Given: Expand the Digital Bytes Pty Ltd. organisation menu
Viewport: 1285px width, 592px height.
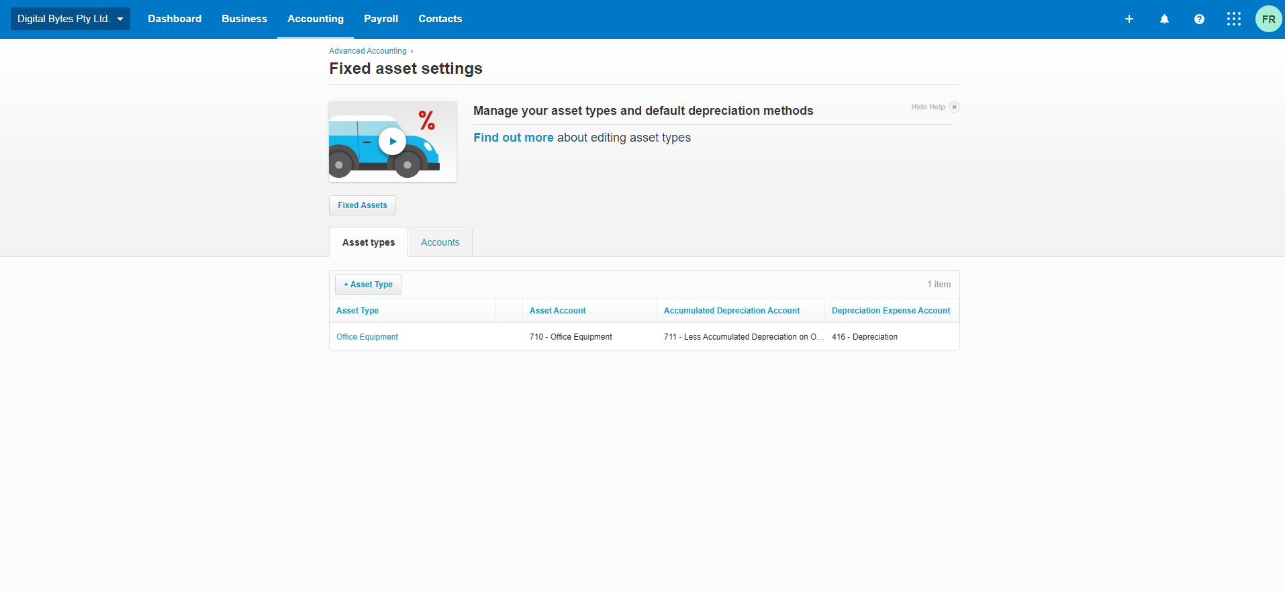Looking at the screenshot, I should tap(70, 19).
